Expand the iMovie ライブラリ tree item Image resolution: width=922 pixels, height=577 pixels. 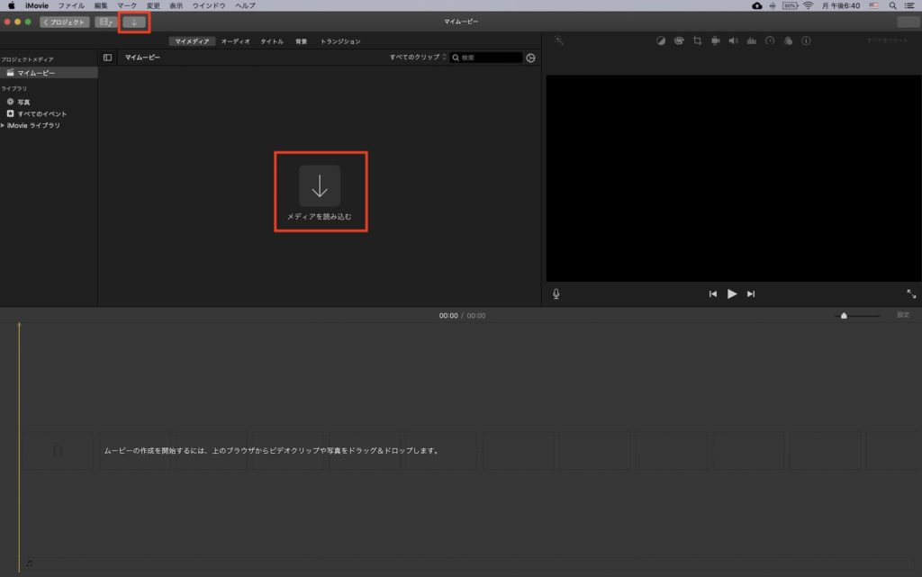(x=4, y=125)
